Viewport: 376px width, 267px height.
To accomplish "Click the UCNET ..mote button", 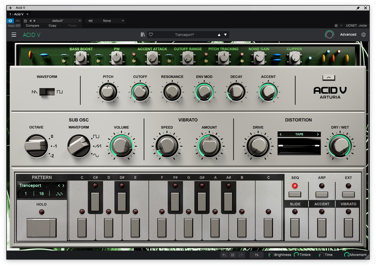I will 356,25.
